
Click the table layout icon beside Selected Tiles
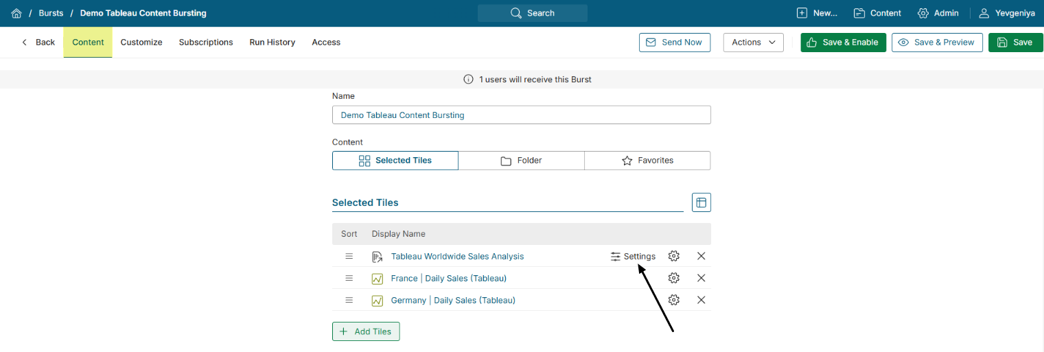click(x=701, y=202)
